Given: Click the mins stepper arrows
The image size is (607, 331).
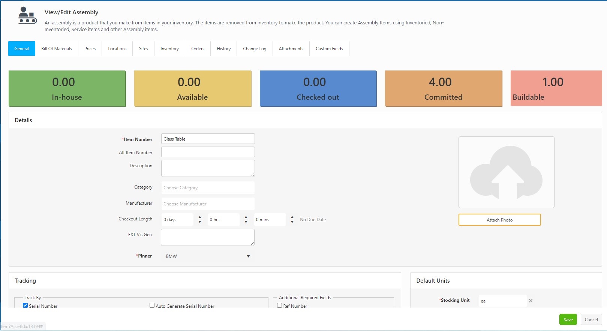Looking at the screenshot, I should pos(292,220).
